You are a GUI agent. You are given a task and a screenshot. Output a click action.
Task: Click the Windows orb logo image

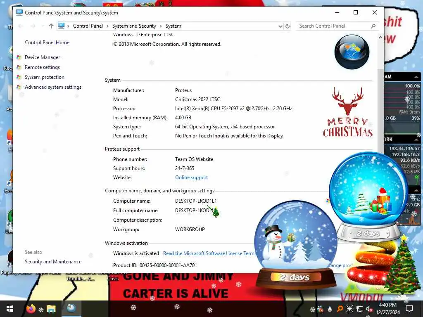352,52
